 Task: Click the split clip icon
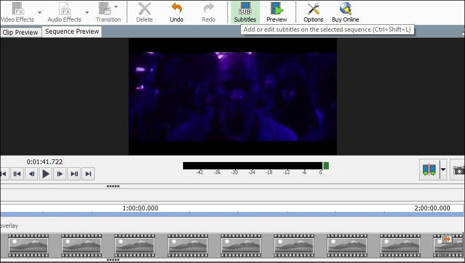429,170
